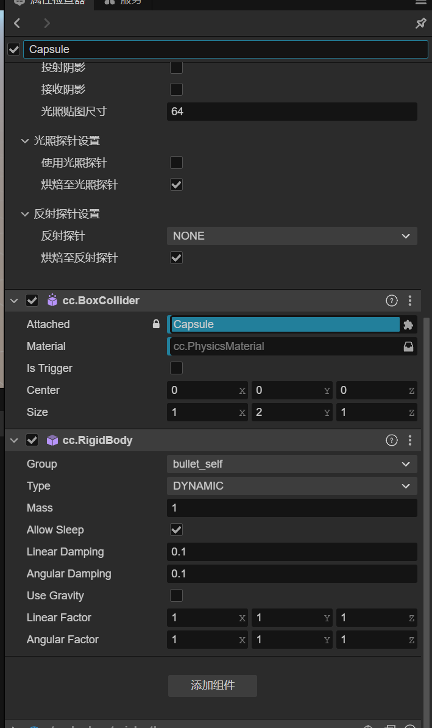The width and height of the screenshot is (432, 728).
Task: Collapse the cc.RigidBody component header
Action: tap(14, 440)
